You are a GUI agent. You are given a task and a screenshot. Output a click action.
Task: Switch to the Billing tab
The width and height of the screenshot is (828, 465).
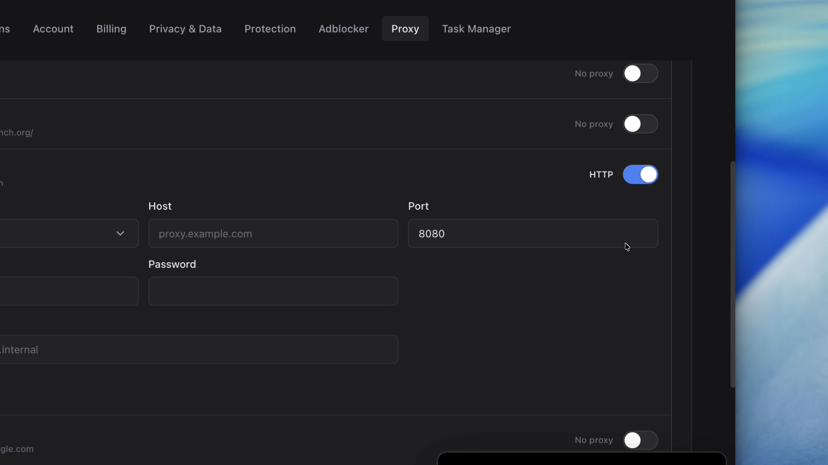pos(111,29)
